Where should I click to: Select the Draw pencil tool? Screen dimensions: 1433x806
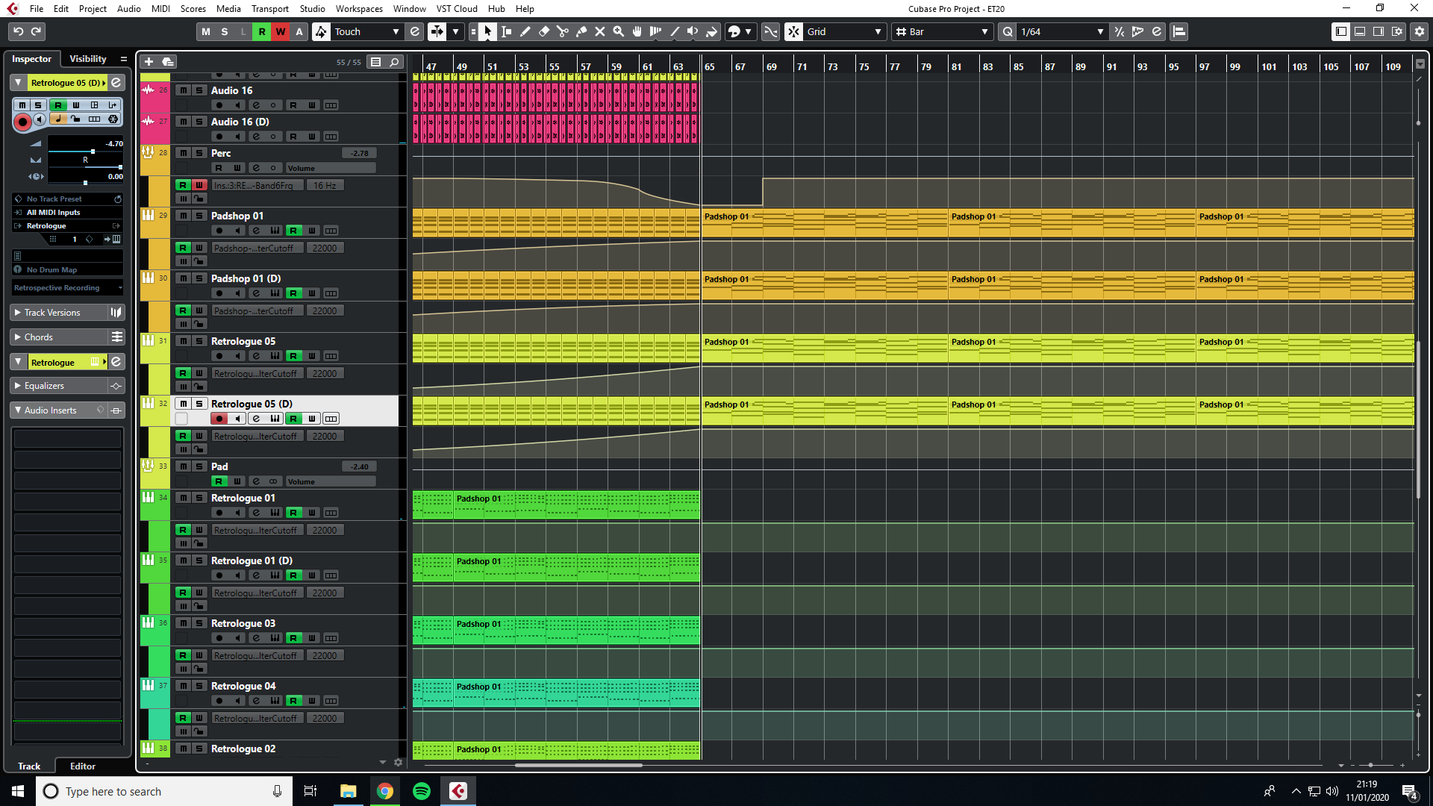click(x=525, y=31)
